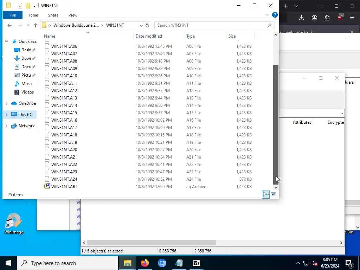Sort by Size column header
Image resolution: width=360 pixels, height=270 pixels.
[232, 36]
